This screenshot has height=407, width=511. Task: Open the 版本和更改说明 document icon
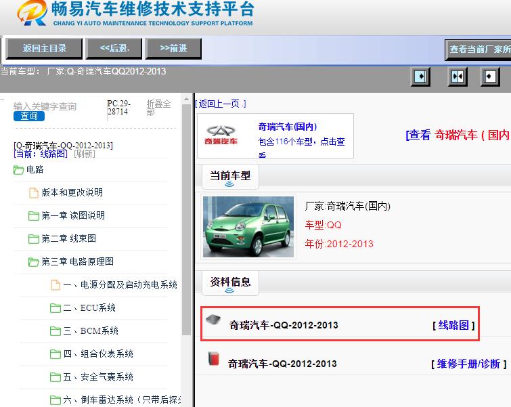click(x=34, y=193)
